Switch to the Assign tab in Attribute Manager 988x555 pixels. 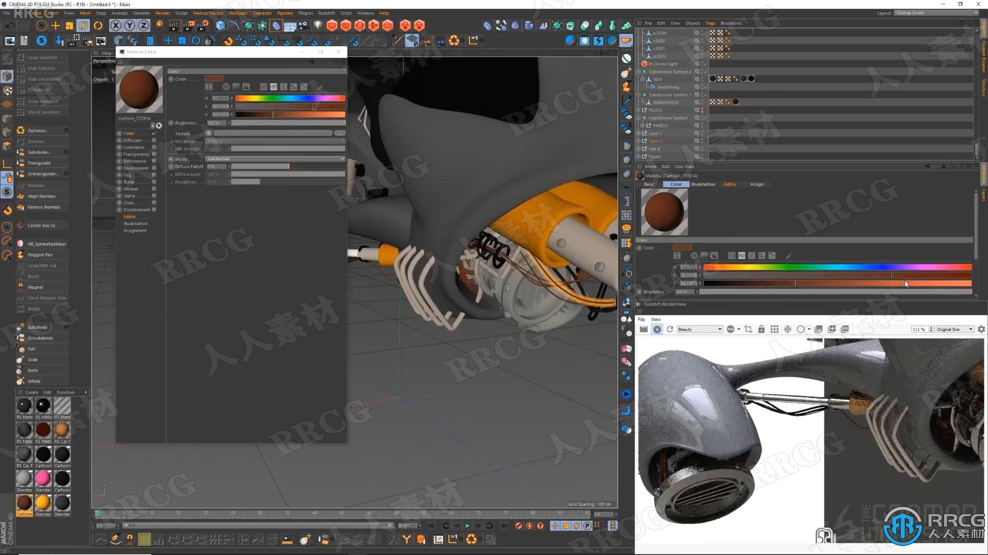click(757, 184)
